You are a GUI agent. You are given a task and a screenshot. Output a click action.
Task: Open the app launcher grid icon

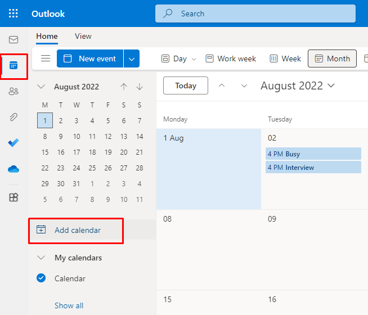(14, 13)
